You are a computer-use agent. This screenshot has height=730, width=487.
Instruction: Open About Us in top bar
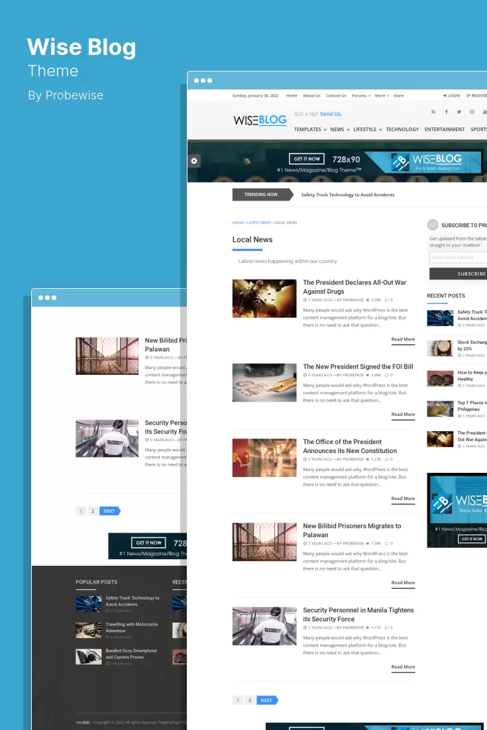[311, 95]
